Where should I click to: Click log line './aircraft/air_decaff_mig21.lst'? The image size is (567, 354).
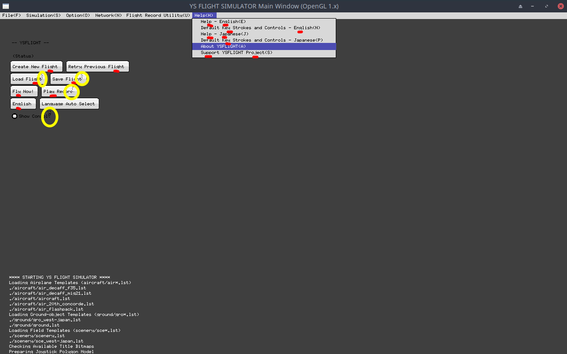[x=50, y=293]
